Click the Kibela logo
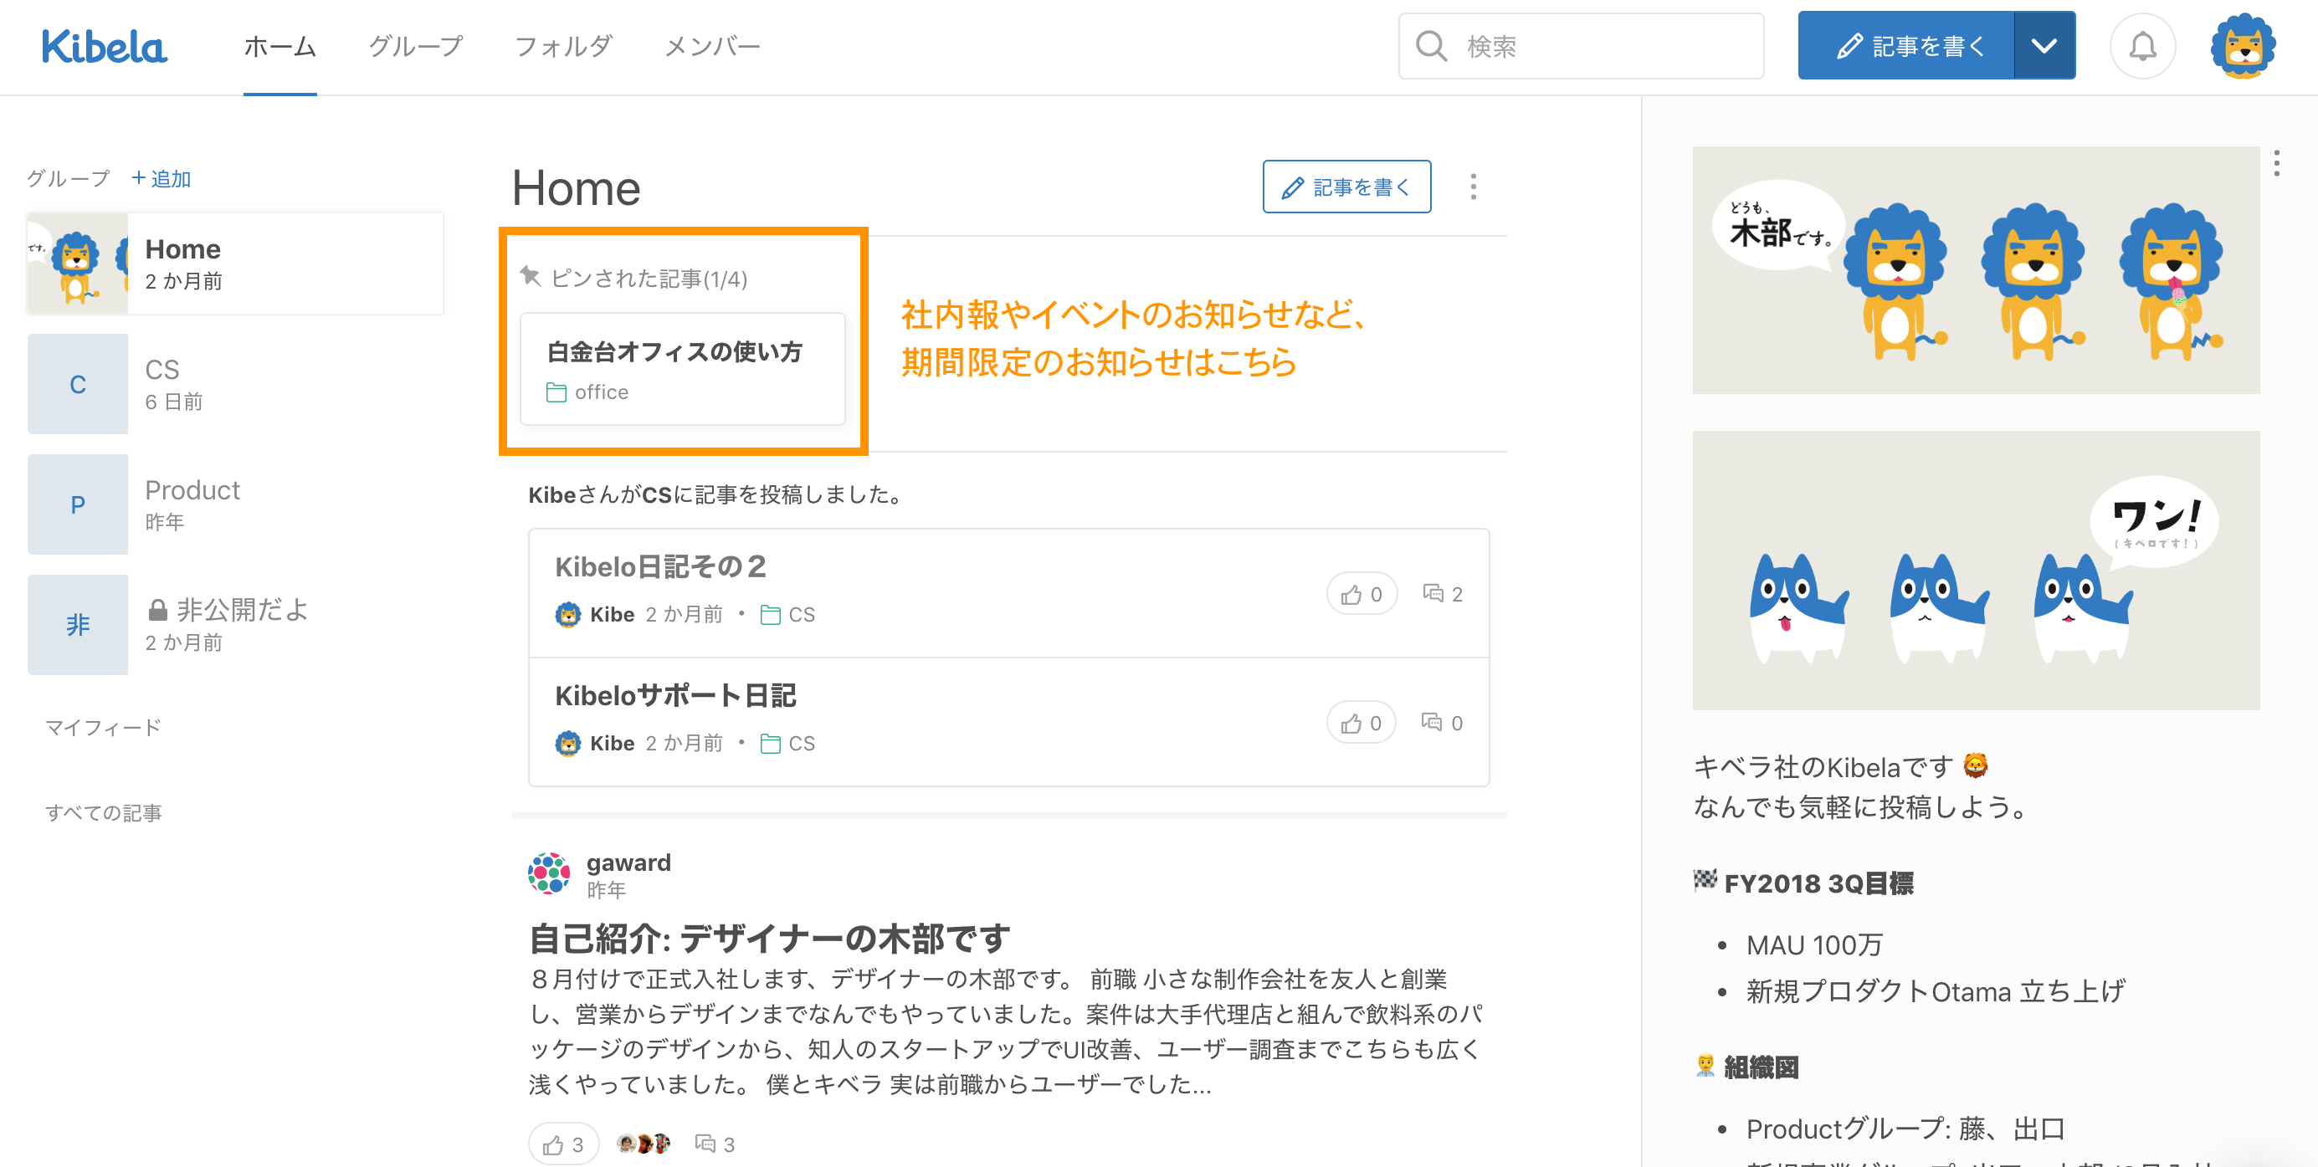Screen dimensions: 2318x1167 [104, 47]
